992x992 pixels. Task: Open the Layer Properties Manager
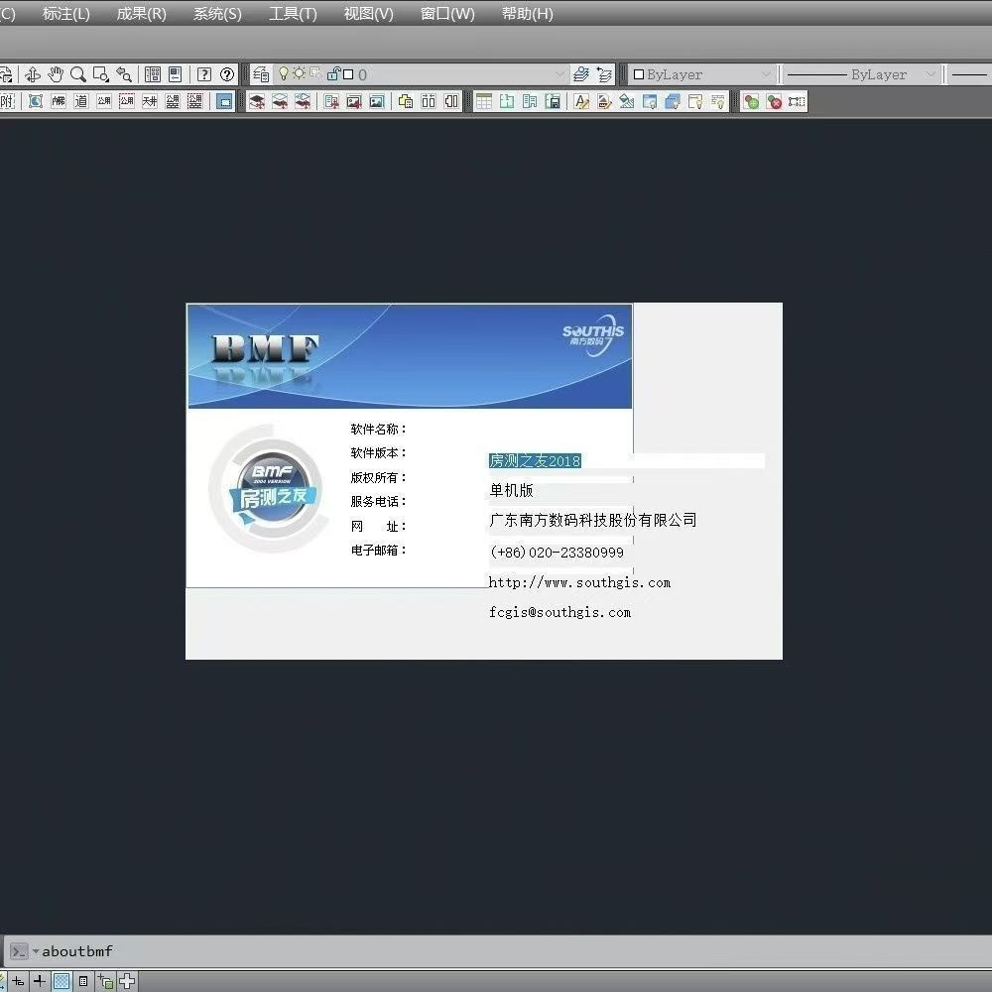pyautogui.click(x=261, y=74)
